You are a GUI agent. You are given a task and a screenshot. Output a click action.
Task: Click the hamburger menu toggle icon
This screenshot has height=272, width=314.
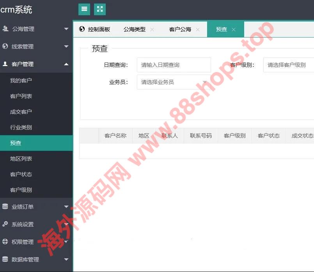click(84, 9)
